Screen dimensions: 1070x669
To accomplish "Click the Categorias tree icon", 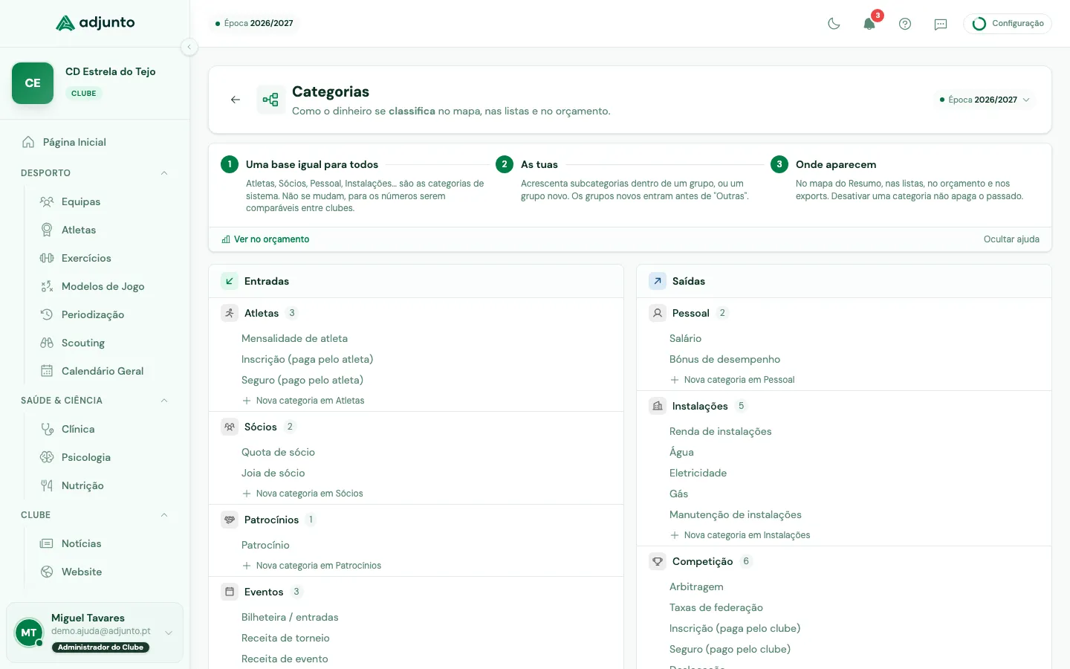I will (x=271, y=100).
